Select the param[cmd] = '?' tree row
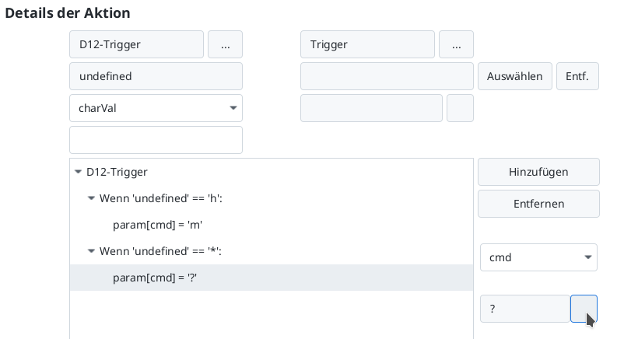This screenshot has height=339, width=617. click(x=155, y=278)
